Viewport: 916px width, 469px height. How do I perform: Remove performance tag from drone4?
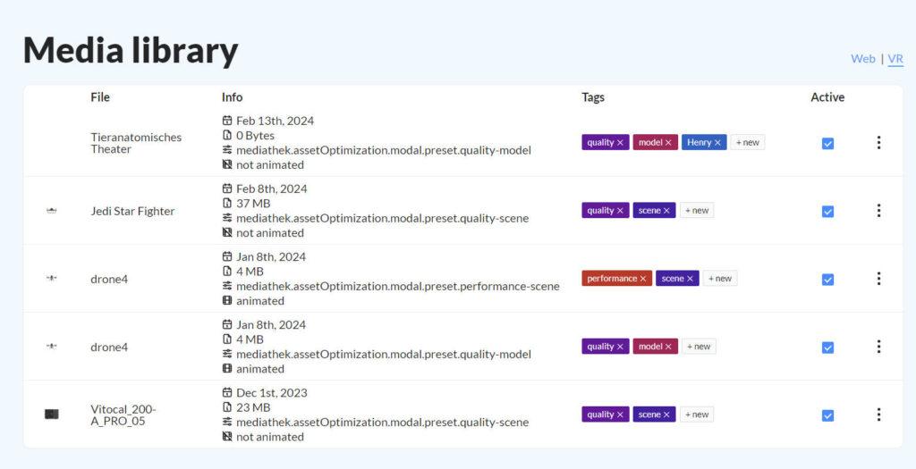coord(642,278)
